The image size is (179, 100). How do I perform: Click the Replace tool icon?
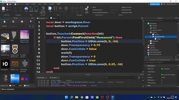31,8
